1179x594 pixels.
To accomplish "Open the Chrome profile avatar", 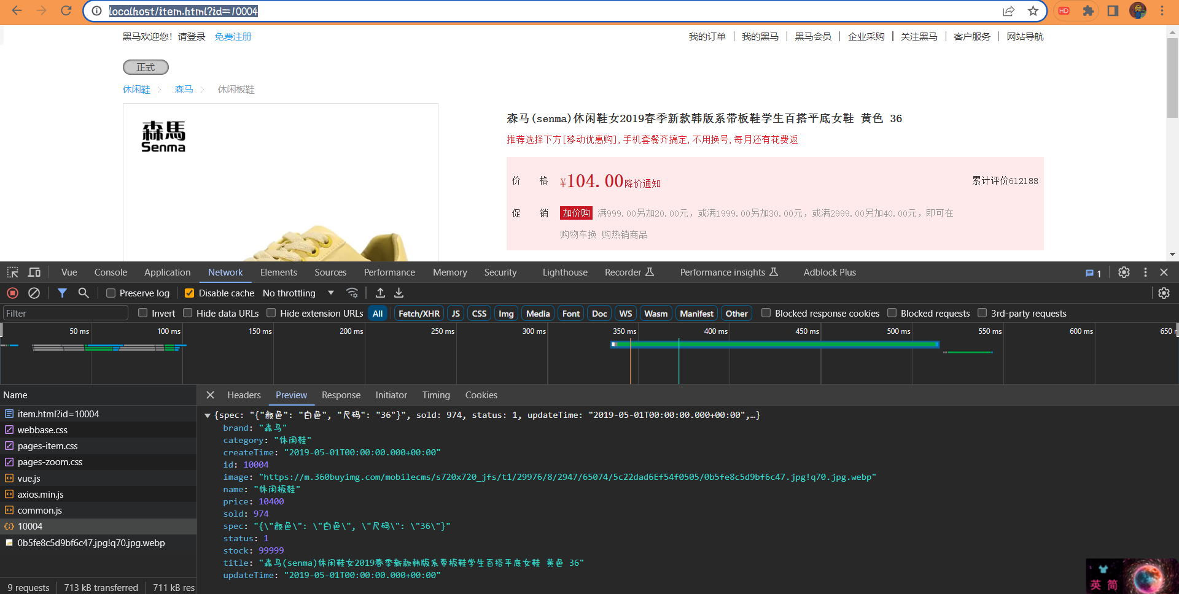I will pos(1137,11).
